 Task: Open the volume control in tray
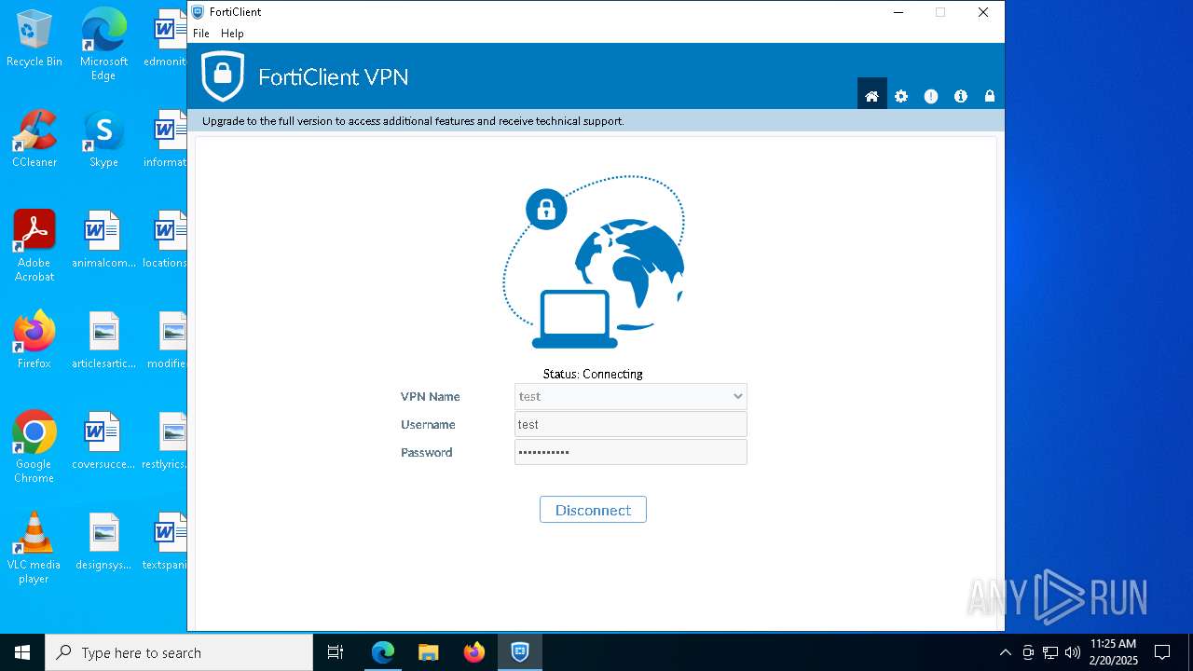1073,652
